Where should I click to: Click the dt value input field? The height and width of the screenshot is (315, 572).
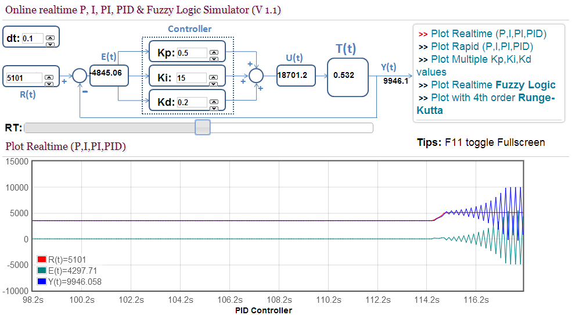33,39
